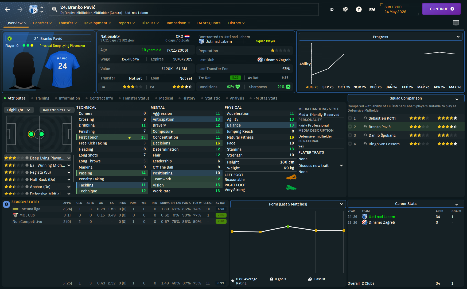Open the help question mark icon
Viewport: 467px width, 289px height.
coord(359,9)
